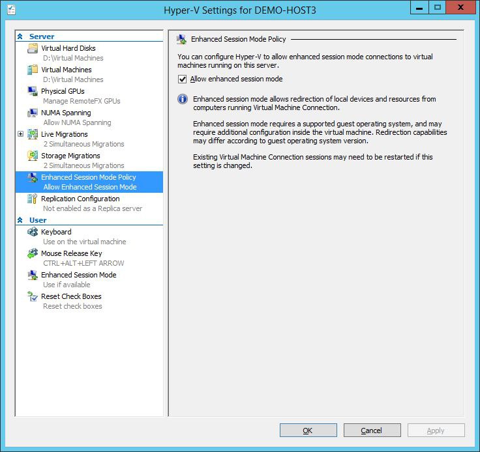The image size is (480, 452).
Task: Select Virtual Machines setting
Action: 67,70
